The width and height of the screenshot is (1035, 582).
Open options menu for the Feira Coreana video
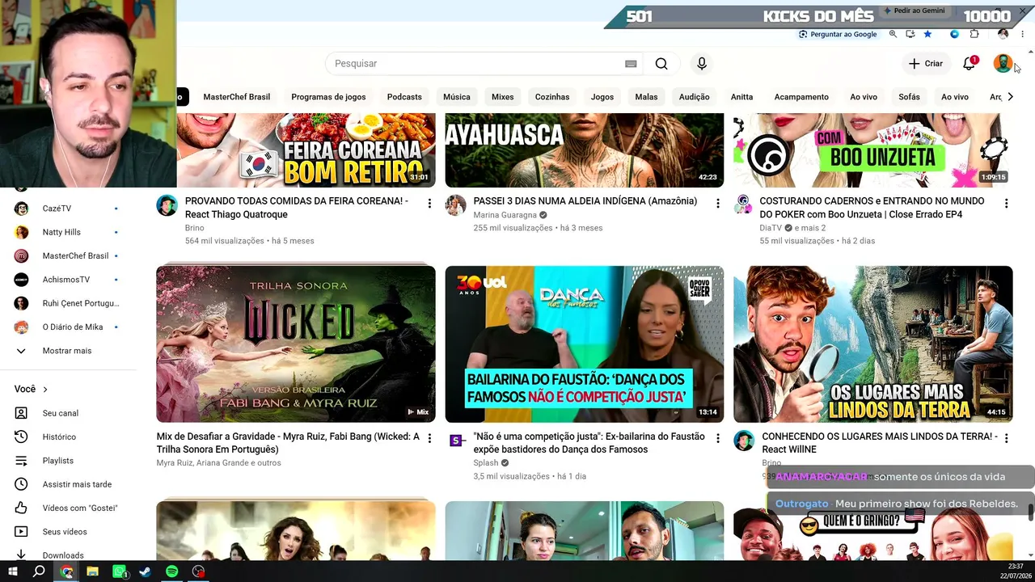[x=429, y=204]
